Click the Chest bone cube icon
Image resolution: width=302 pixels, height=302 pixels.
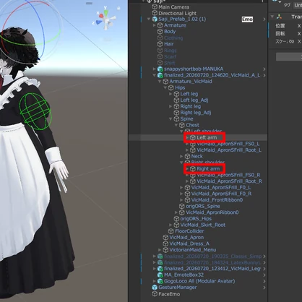click(182, 125)
